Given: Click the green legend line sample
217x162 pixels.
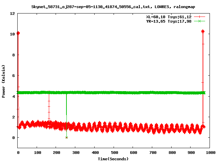Looking at the screenshot, I should [x=199, y=21].
